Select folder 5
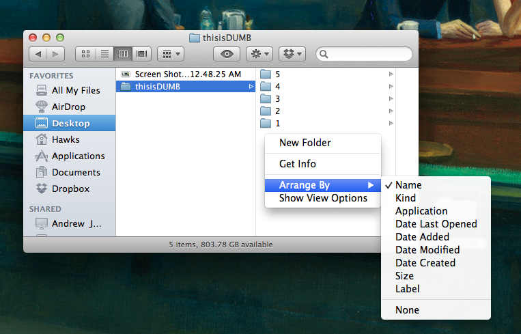 click(327, 74)
